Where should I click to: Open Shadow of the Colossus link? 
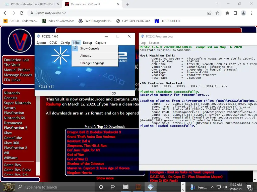pos(86,163)
